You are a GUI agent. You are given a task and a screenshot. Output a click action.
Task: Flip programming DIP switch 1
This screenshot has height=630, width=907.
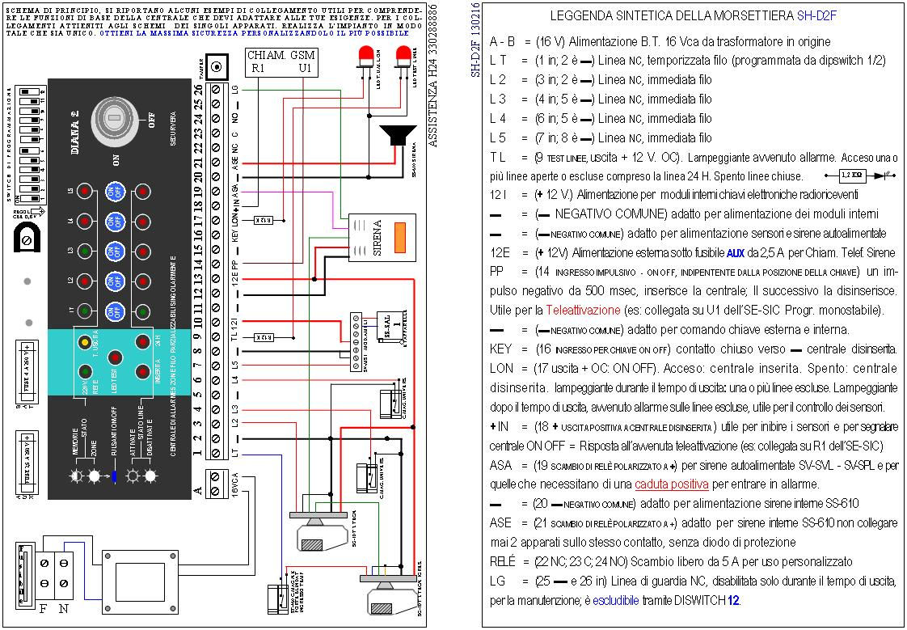pos(30,198)
